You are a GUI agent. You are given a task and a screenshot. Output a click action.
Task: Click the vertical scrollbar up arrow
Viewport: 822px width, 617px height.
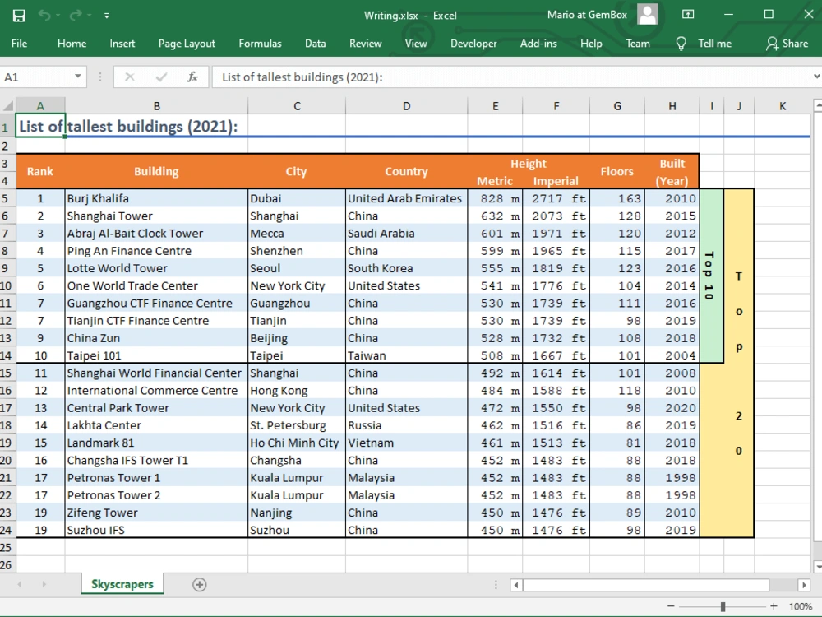tap(817, 105)
